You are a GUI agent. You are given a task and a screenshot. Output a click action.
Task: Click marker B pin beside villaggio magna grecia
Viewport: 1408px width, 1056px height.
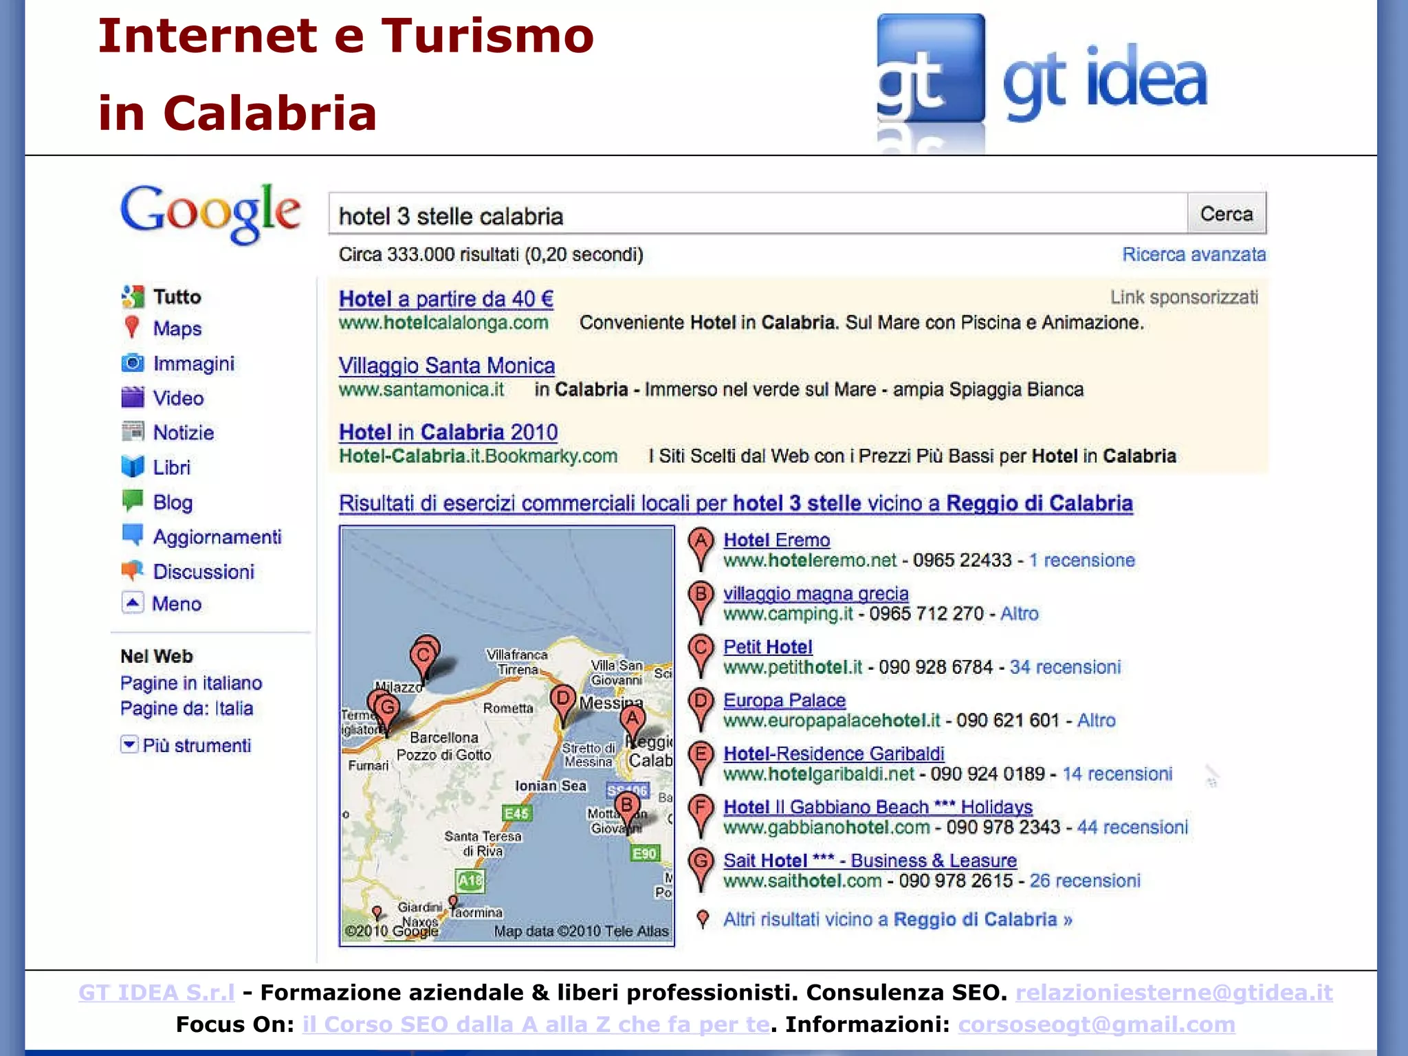coord(701,604)
